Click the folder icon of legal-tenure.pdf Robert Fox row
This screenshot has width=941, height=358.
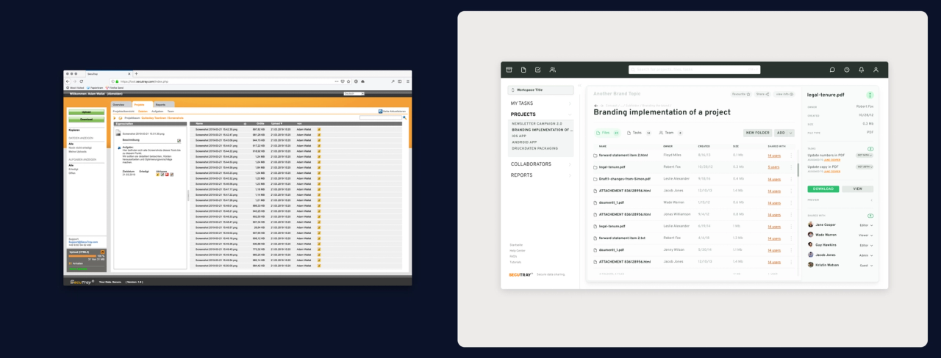click(x=595, y=167)
